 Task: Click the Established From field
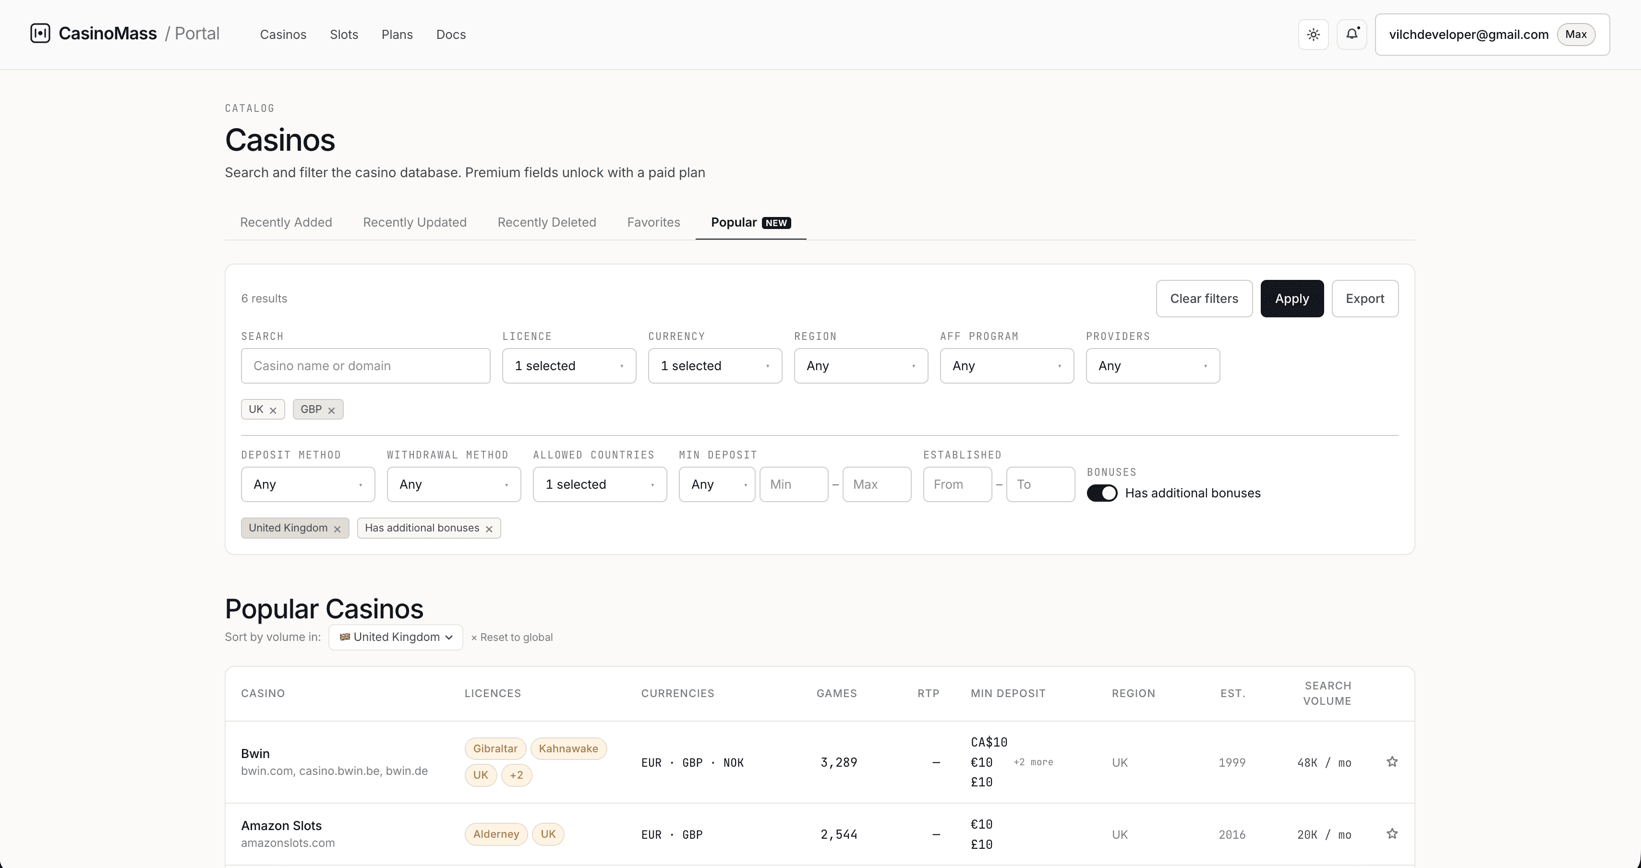(x=957, y=484)
